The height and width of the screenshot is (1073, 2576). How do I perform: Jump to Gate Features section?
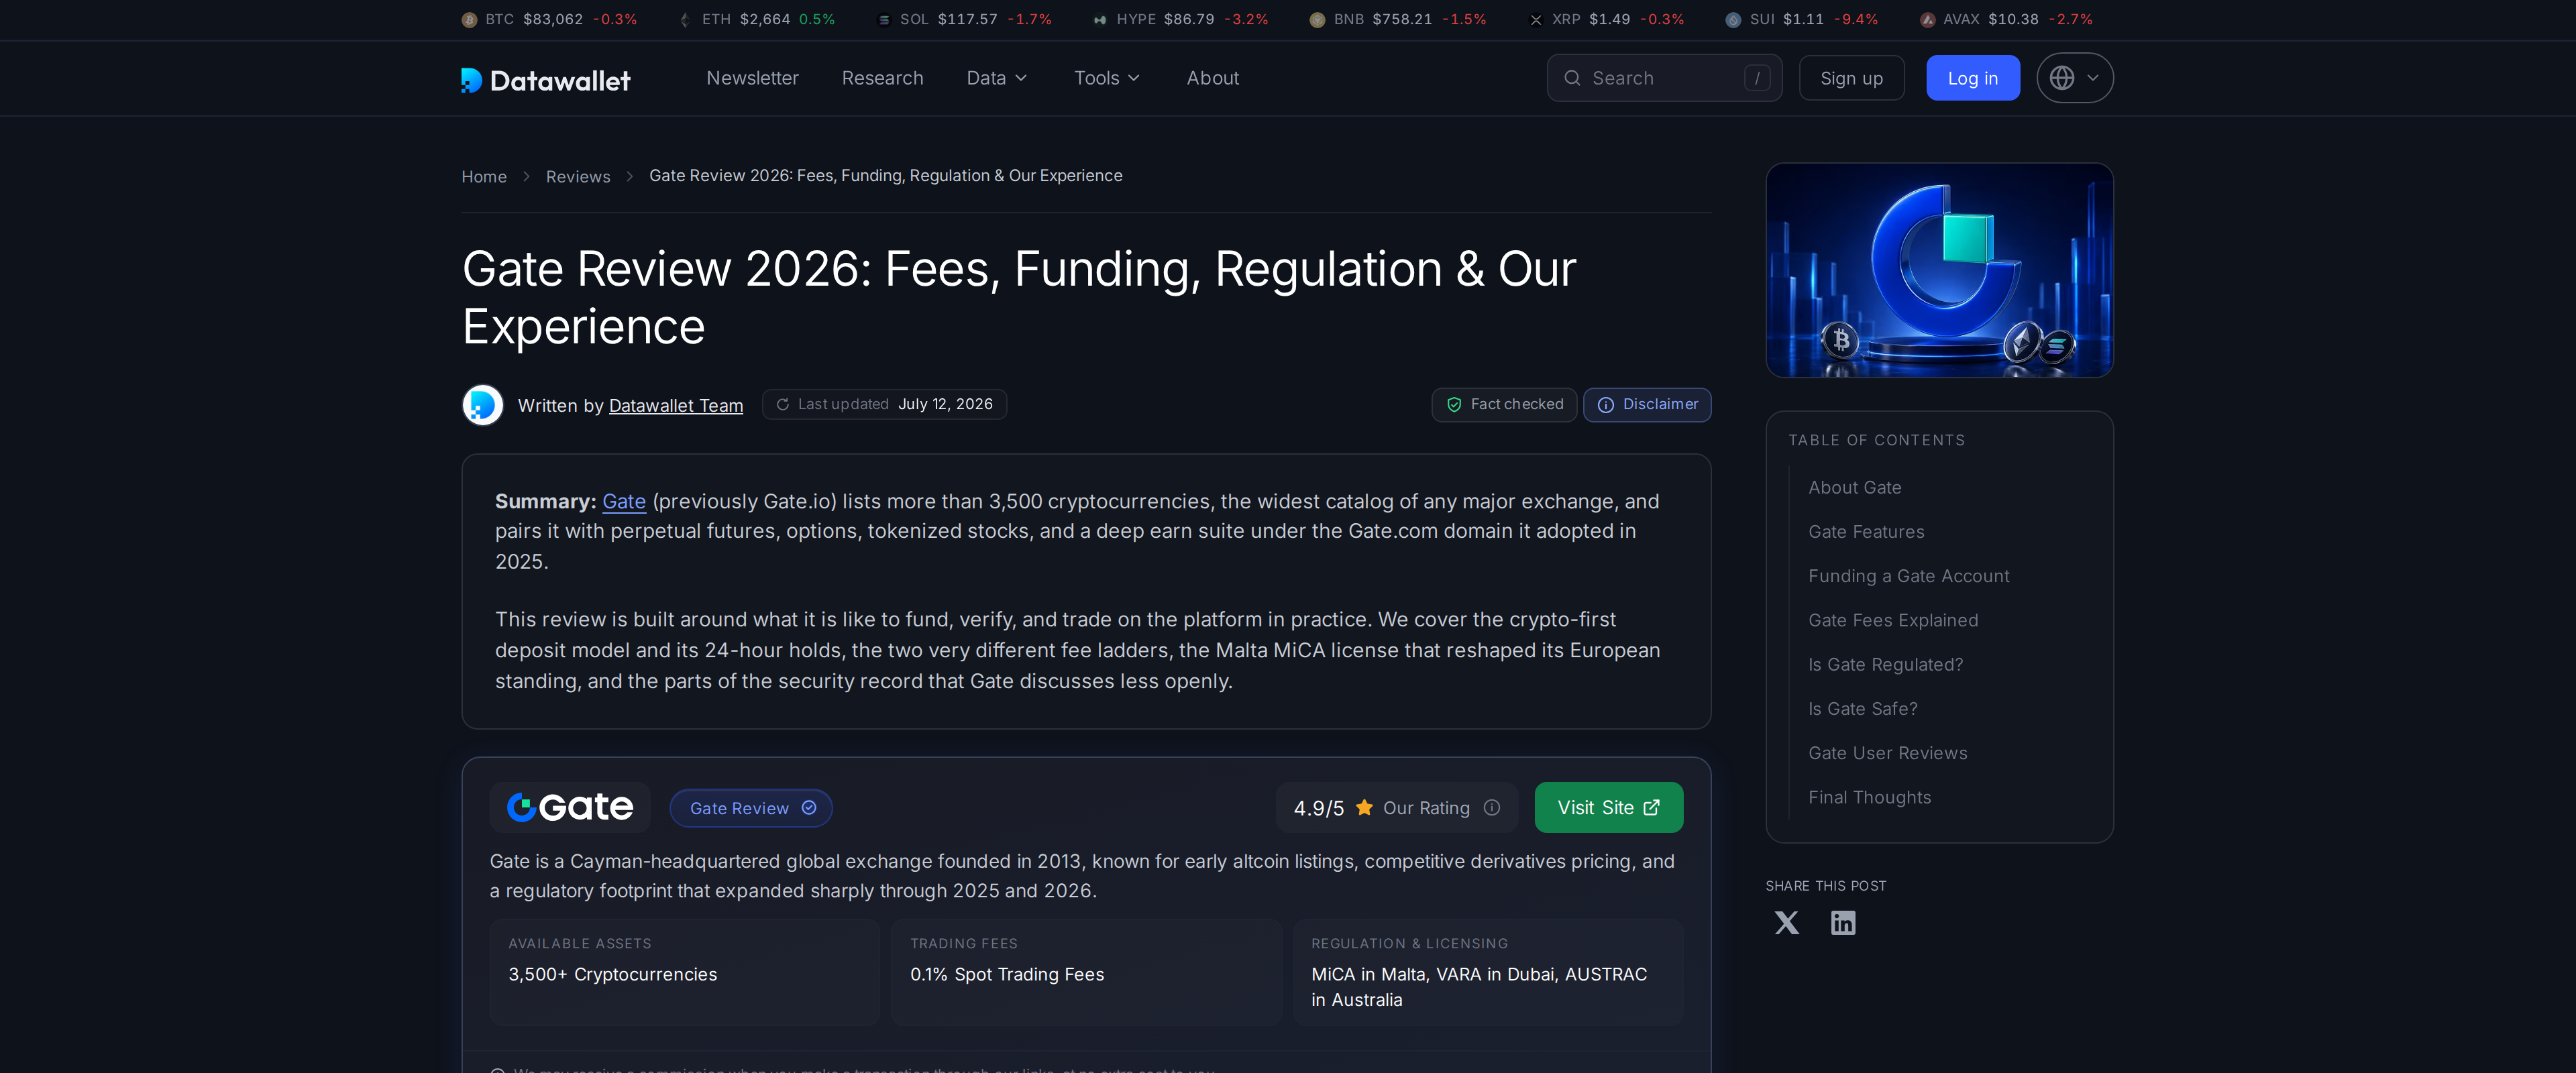click(1866, 532)
